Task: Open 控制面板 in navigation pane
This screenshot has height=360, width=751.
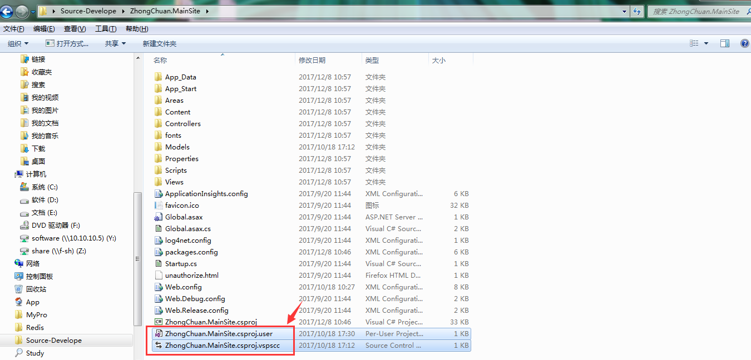Action: point(39,277)
